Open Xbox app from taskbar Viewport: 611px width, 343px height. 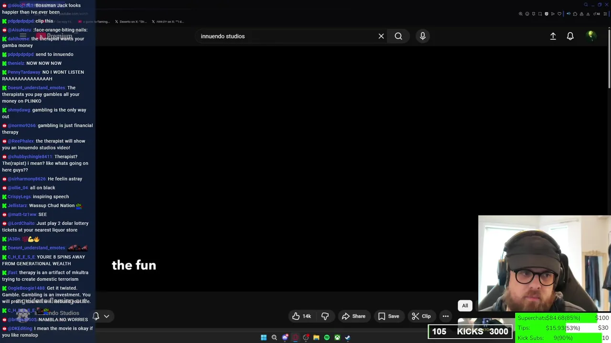(337, 337)
